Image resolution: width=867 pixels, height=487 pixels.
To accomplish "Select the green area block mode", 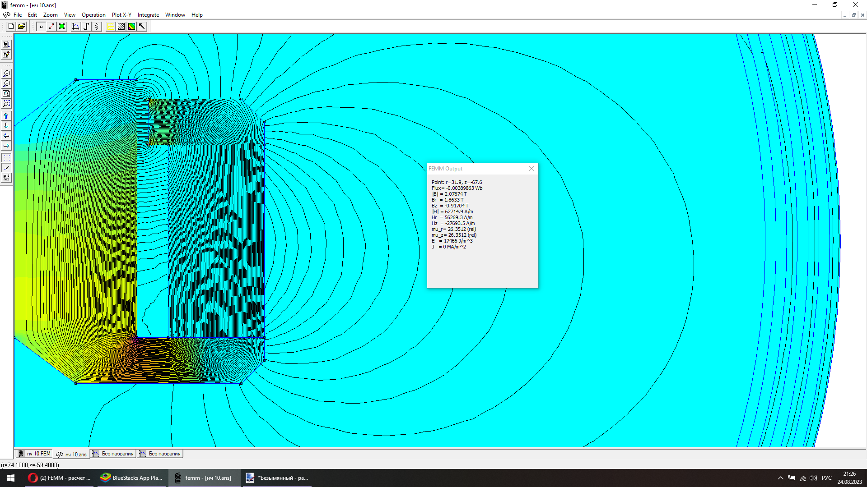I will [62, 27].
